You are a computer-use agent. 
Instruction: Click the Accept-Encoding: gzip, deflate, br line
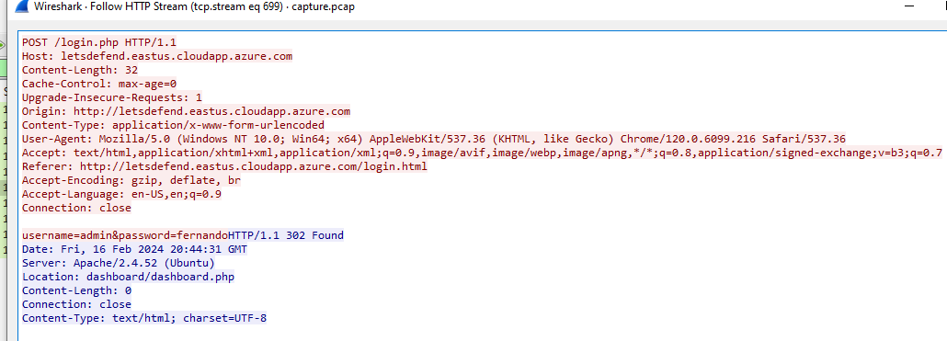131,180
